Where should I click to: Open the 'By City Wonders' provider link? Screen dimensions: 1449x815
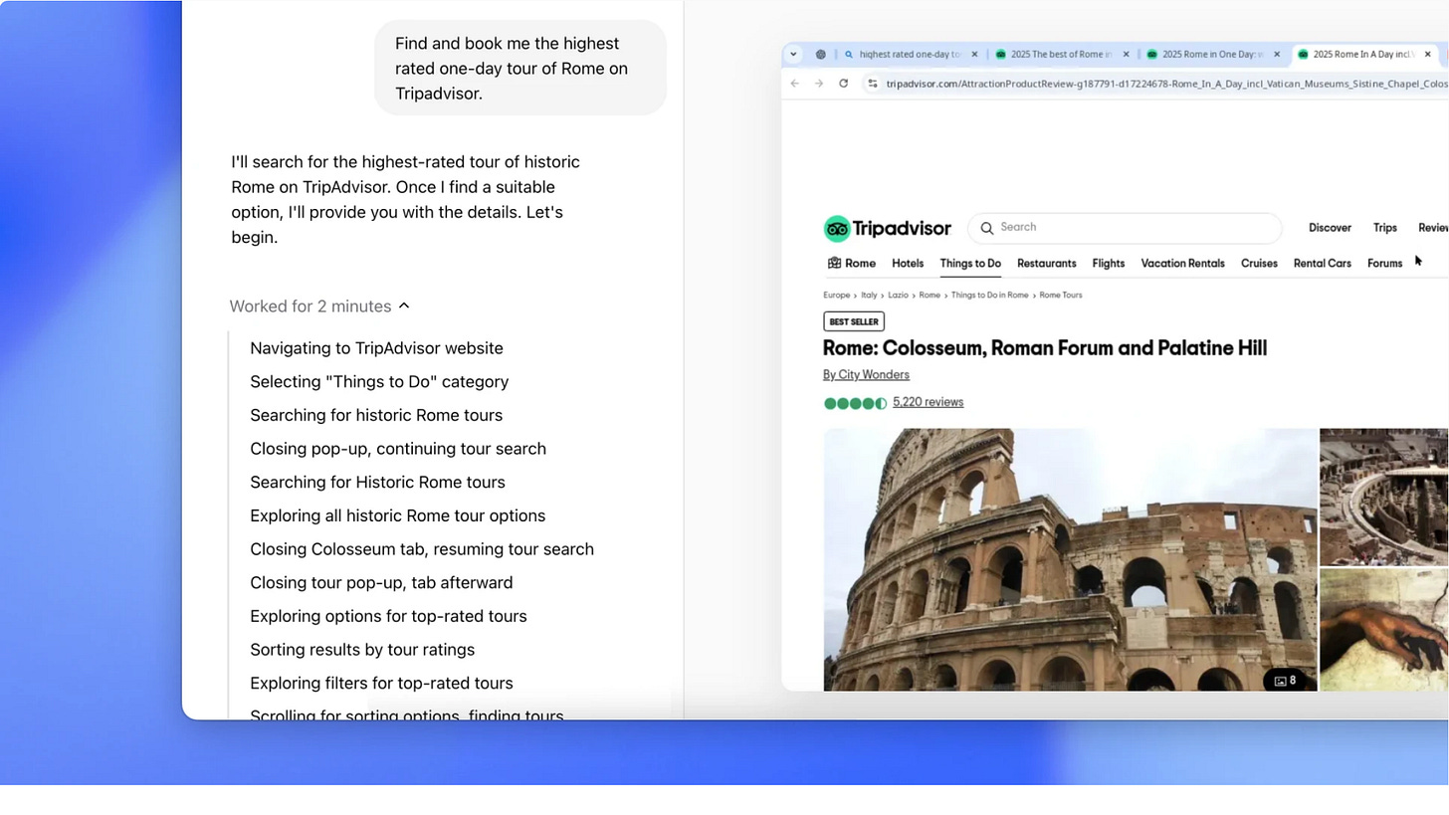[866, 375]
